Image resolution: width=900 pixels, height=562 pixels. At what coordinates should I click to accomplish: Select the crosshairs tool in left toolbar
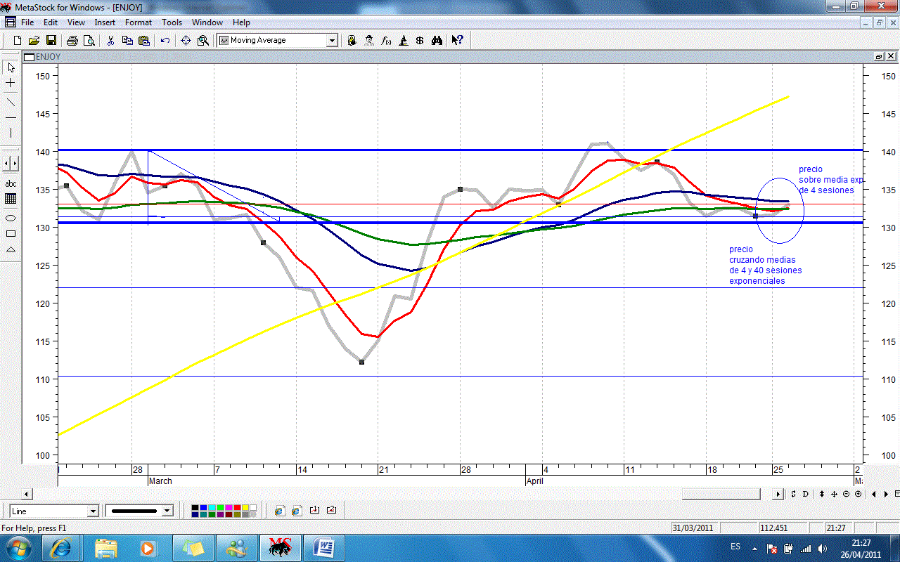[x=11, y=83]
